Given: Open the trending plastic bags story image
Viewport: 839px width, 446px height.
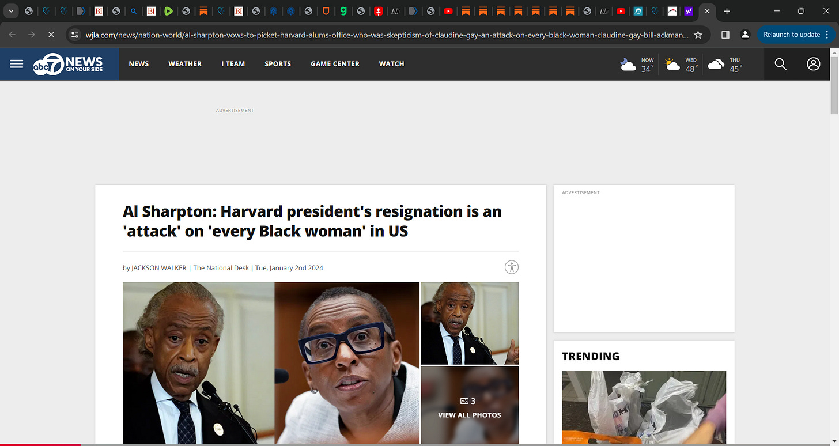Looking at the screenshot, I should click(644, 407).
